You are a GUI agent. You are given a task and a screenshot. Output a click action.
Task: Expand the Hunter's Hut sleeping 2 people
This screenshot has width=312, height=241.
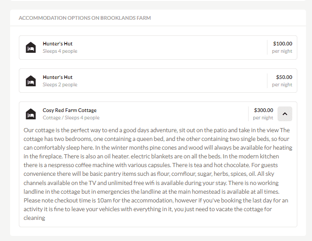point(158,80)
